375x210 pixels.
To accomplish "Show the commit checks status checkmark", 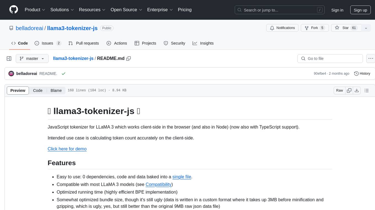I will [63, 74].
